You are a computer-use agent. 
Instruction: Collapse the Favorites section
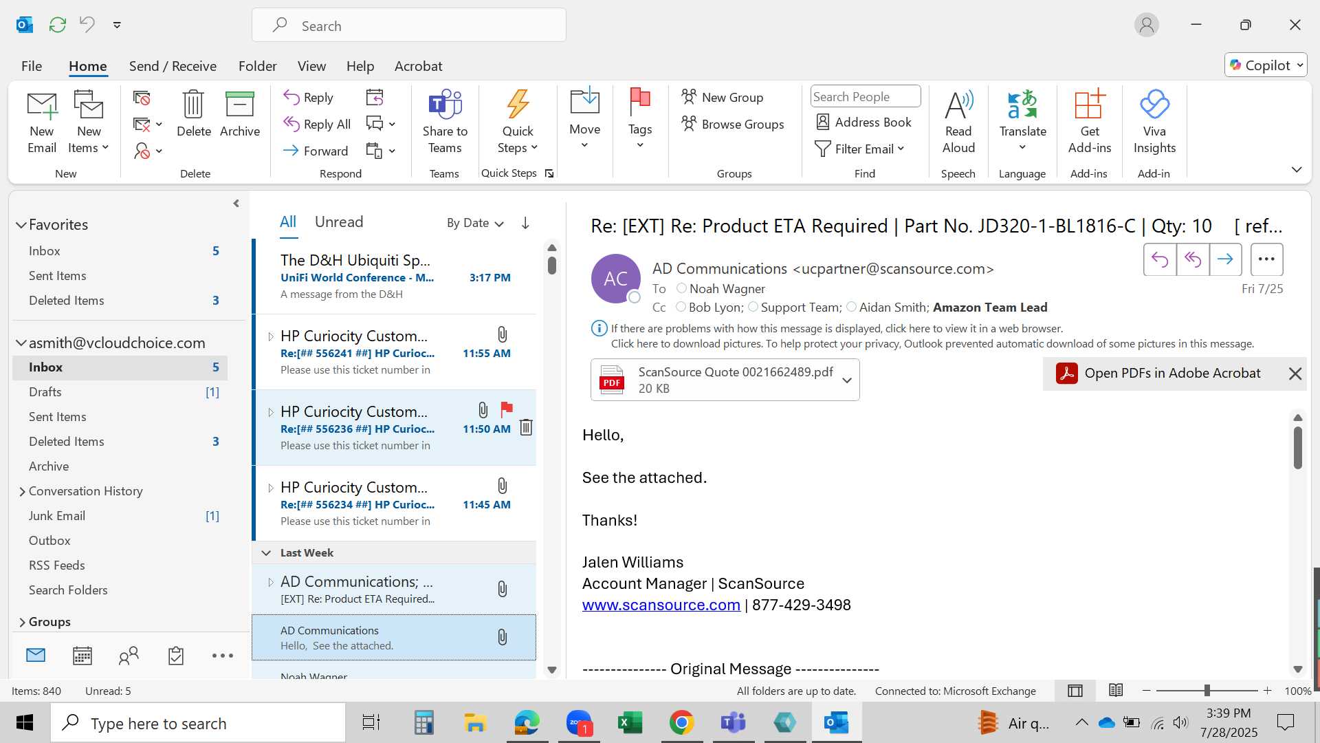pos(21,225)
